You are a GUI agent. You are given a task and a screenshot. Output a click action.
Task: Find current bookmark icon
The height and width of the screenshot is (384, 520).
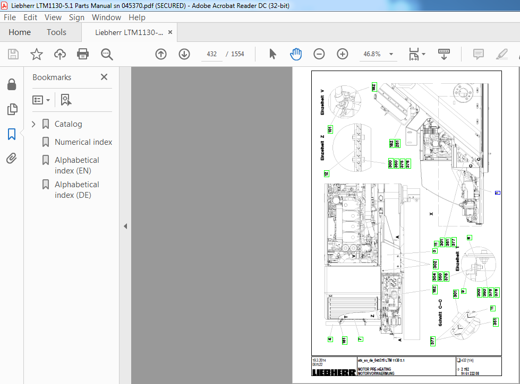66,100
